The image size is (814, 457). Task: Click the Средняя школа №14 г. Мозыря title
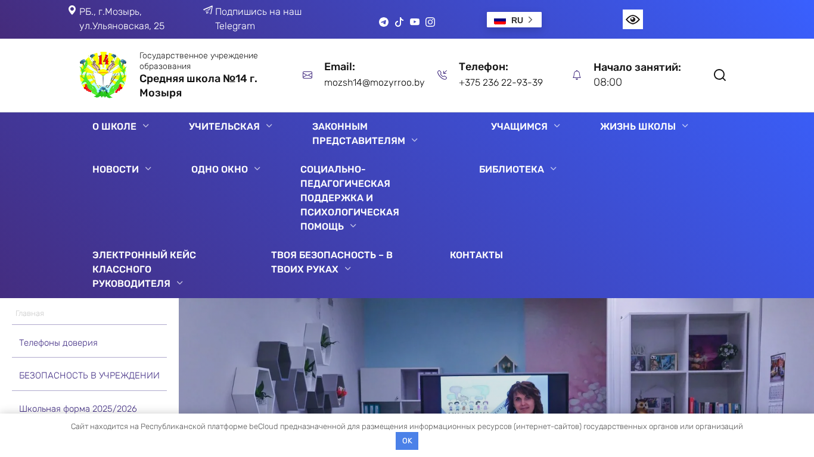click(x=198, y=86)
